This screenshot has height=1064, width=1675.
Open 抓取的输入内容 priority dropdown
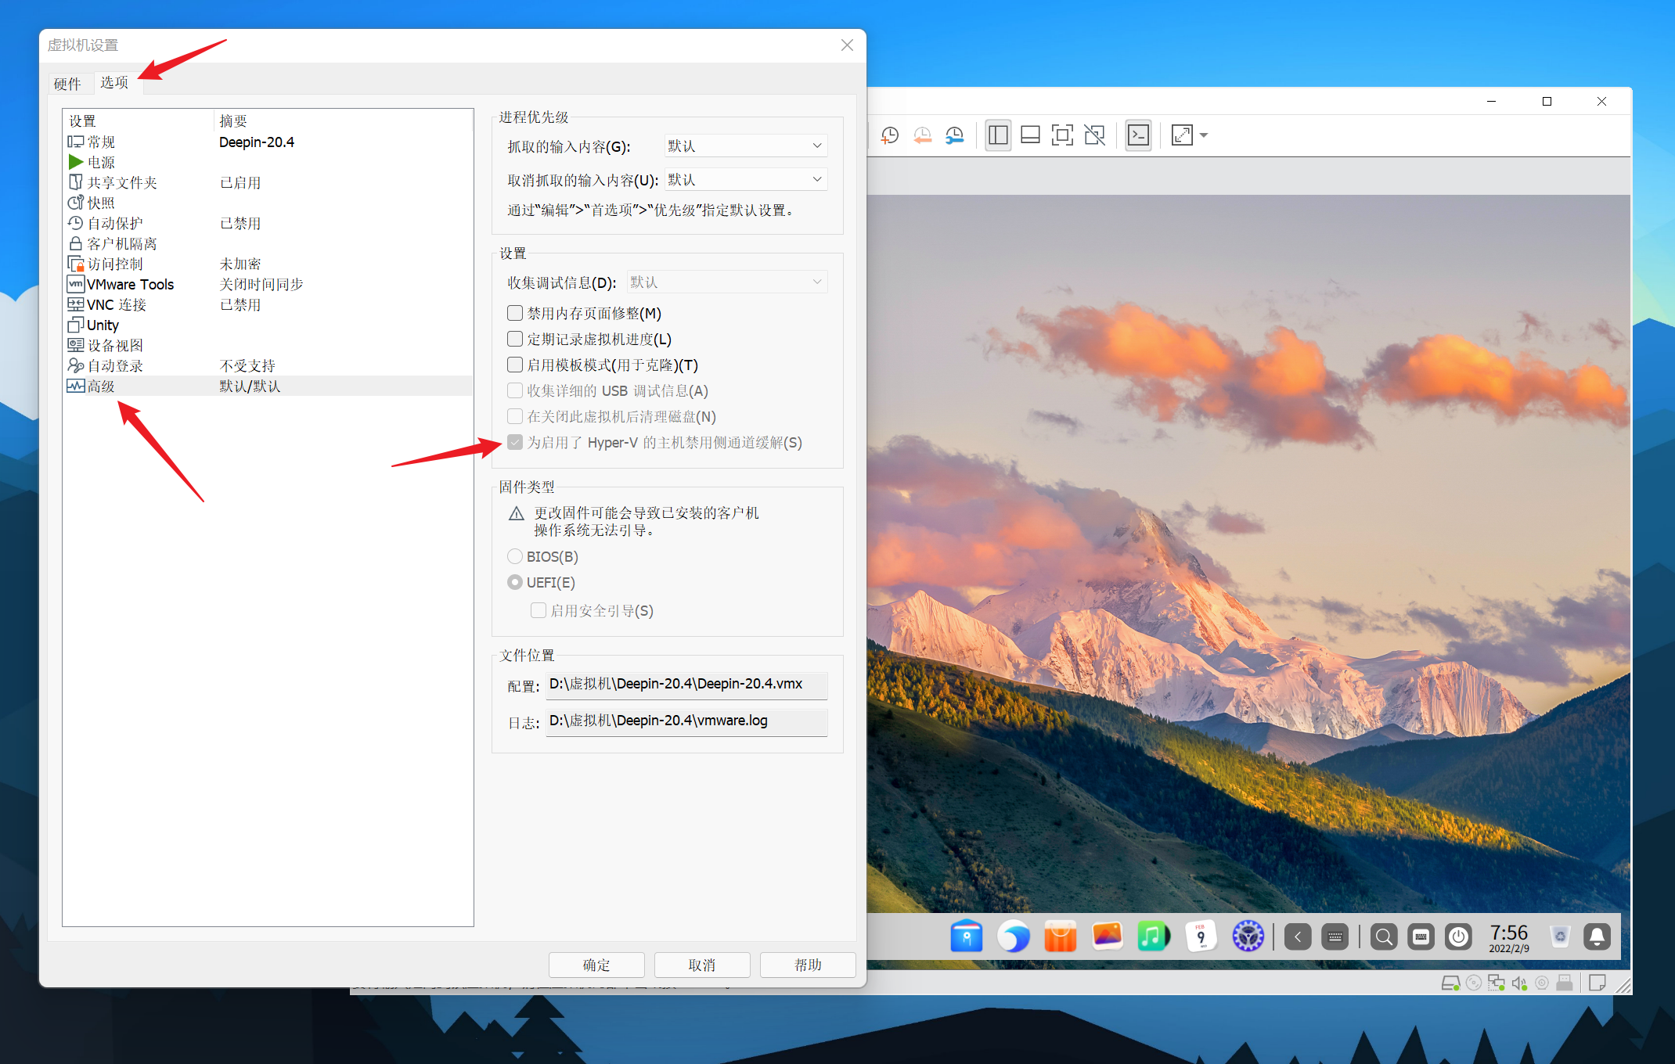[x=745, y=146]
